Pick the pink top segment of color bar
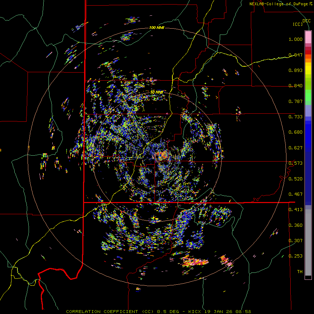The height and width of the screenshot is (314, 314). coord(308,37)
